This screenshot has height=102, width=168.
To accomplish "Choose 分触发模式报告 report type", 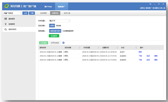I will pyautogui.click(x=55, y=31).
